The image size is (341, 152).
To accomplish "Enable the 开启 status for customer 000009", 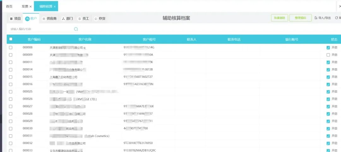I will coord(328,55).
